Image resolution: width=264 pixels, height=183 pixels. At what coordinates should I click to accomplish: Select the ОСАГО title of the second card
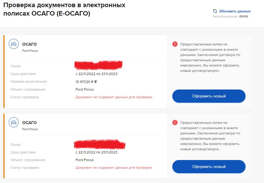[30, 123]
